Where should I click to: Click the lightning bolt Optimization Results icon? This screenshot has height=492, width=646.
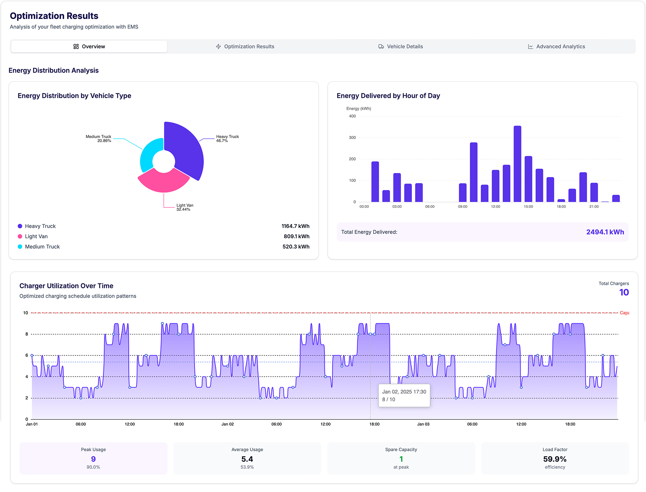click(218, 46)
